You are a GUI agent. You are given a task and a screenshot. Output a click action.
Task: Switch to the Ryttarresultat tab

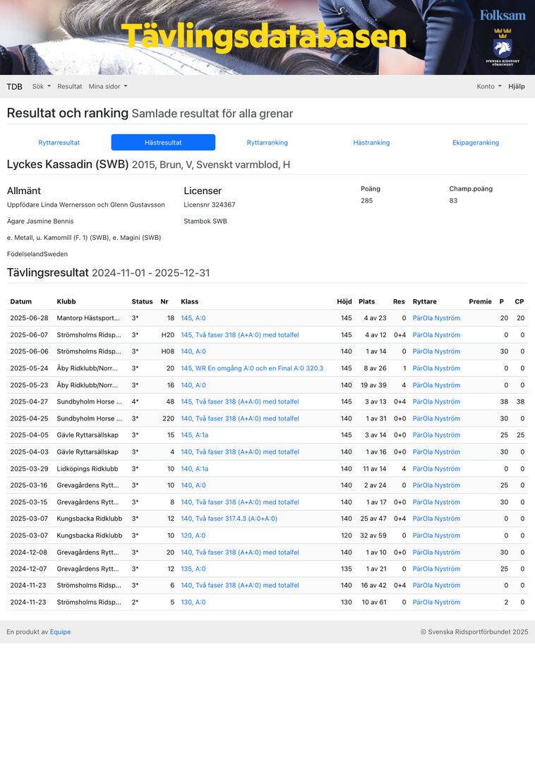(x=59, y=143)
